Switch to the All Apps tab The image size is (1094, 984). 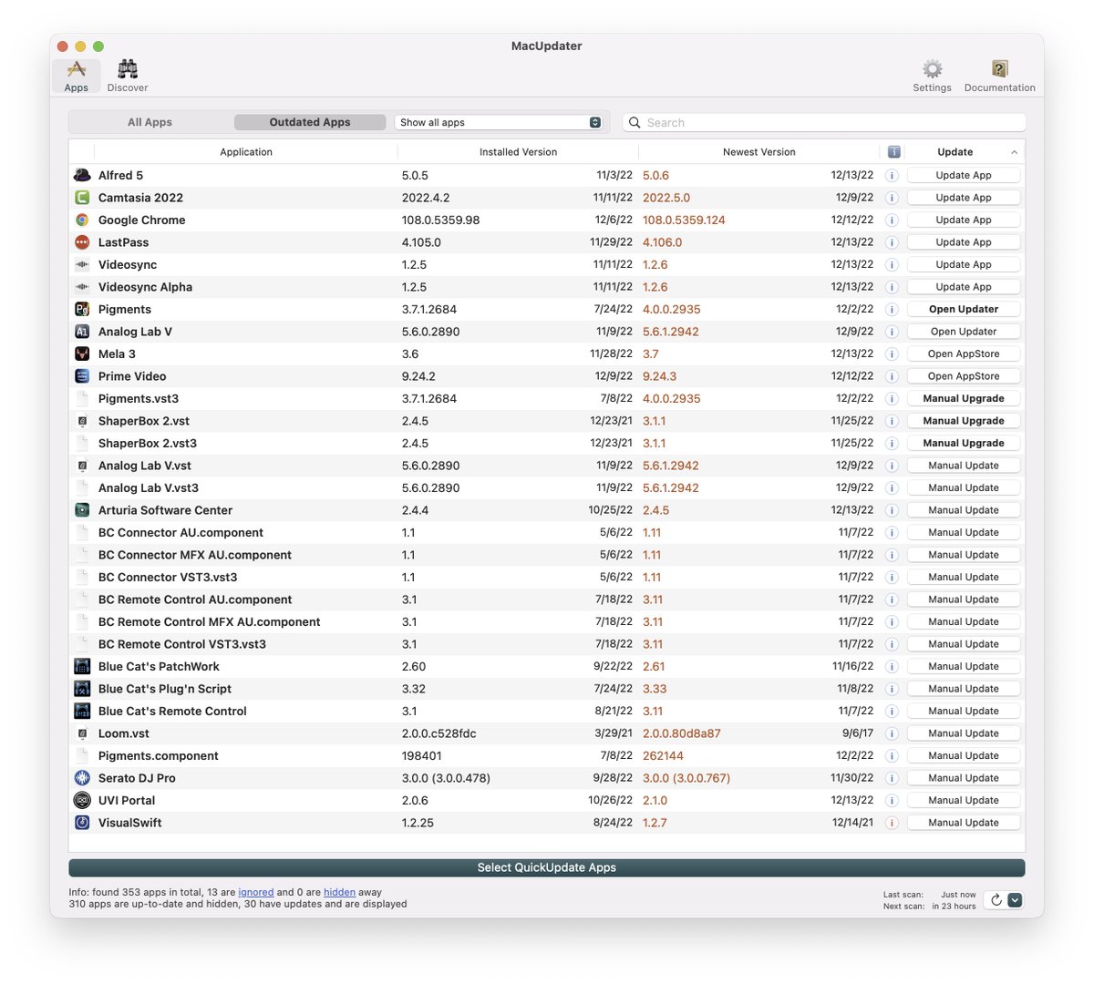coord(150,122)
